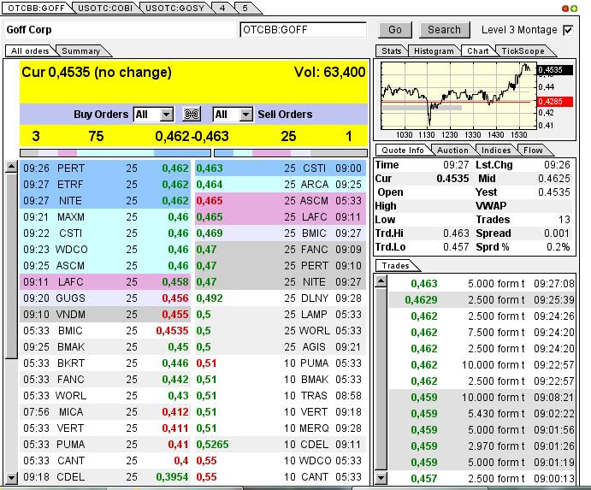Click the red dot indicator at top right

pos(565,9)
